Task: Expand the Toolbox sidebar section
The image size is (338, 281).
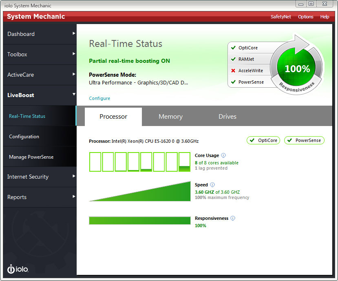Action: coord(40,54)
